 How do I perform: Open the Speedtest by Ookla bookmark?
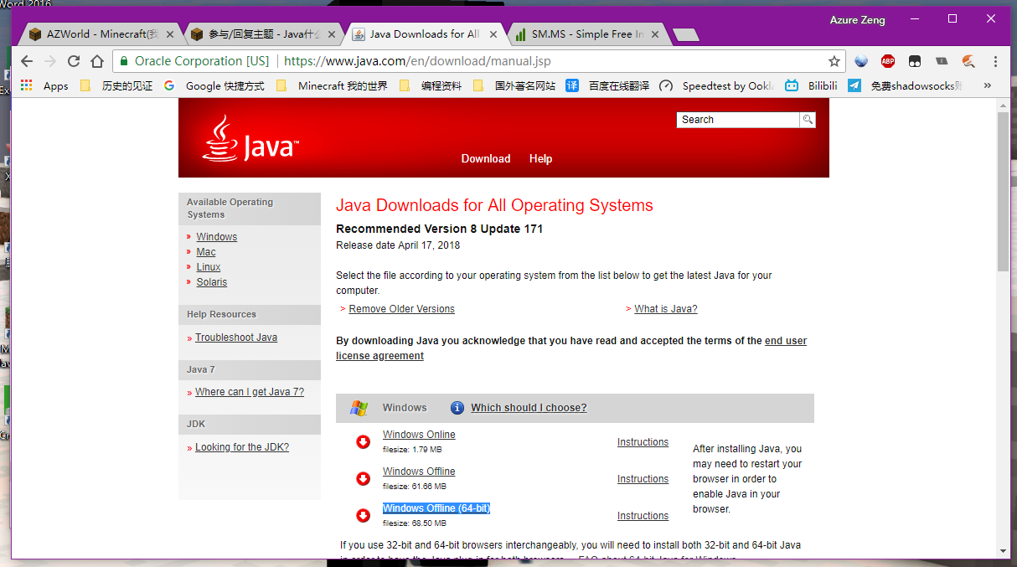(717, 85)
